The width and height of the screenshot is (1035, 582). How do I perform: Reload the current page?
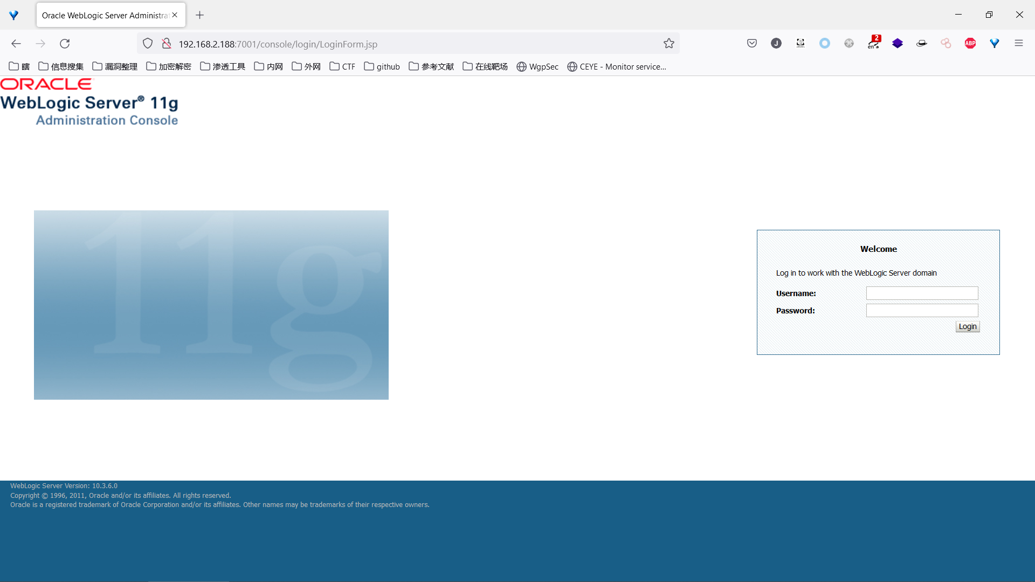click(65, 44)
